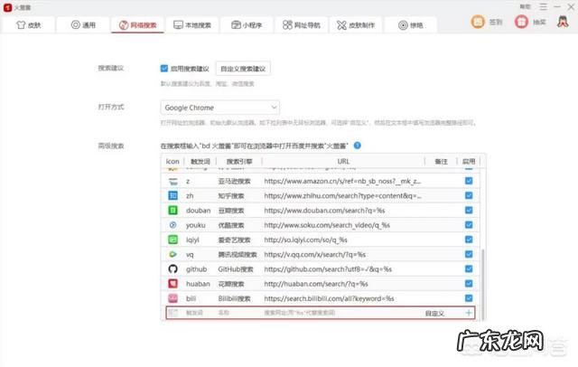Click the green Douban icon
The width and height of the screenshot is (578, 367).
tap(172, 211)
